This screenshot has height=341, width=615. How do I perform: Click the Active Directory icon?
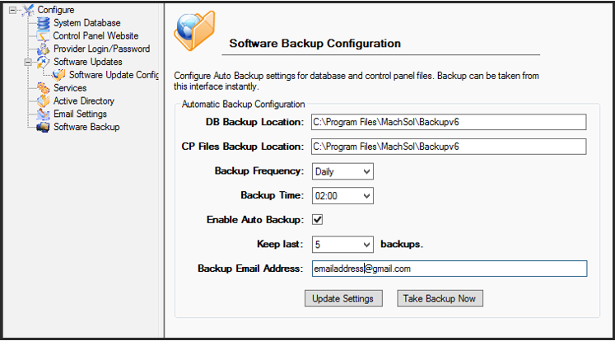click(44, 101)
